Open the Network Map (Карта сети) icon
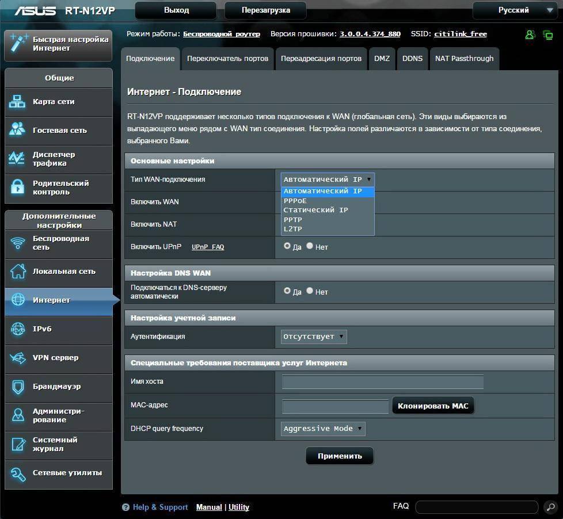Image resolution: width=563 pixels, height=519 pixels. pyautogui.click(x=18, y=102)
